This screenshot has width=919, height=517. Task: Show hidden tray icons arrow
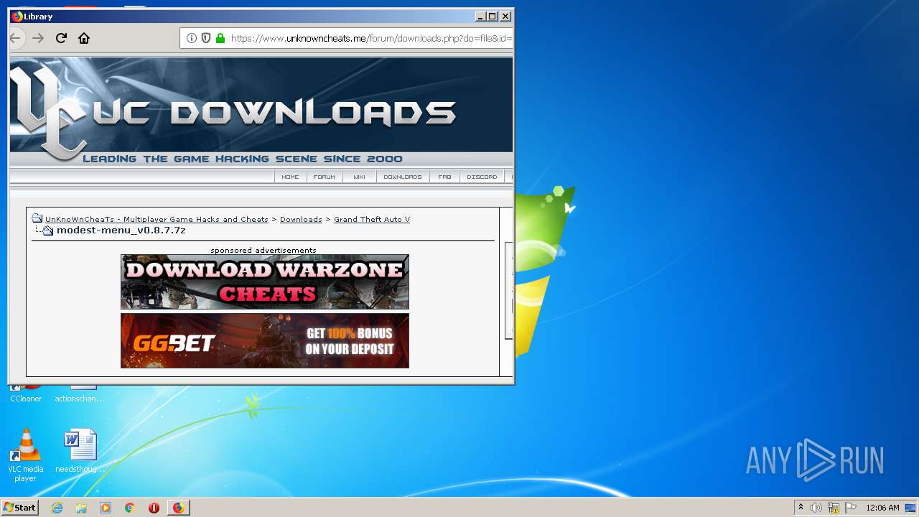pyautogui.click(x=801, y=508)
